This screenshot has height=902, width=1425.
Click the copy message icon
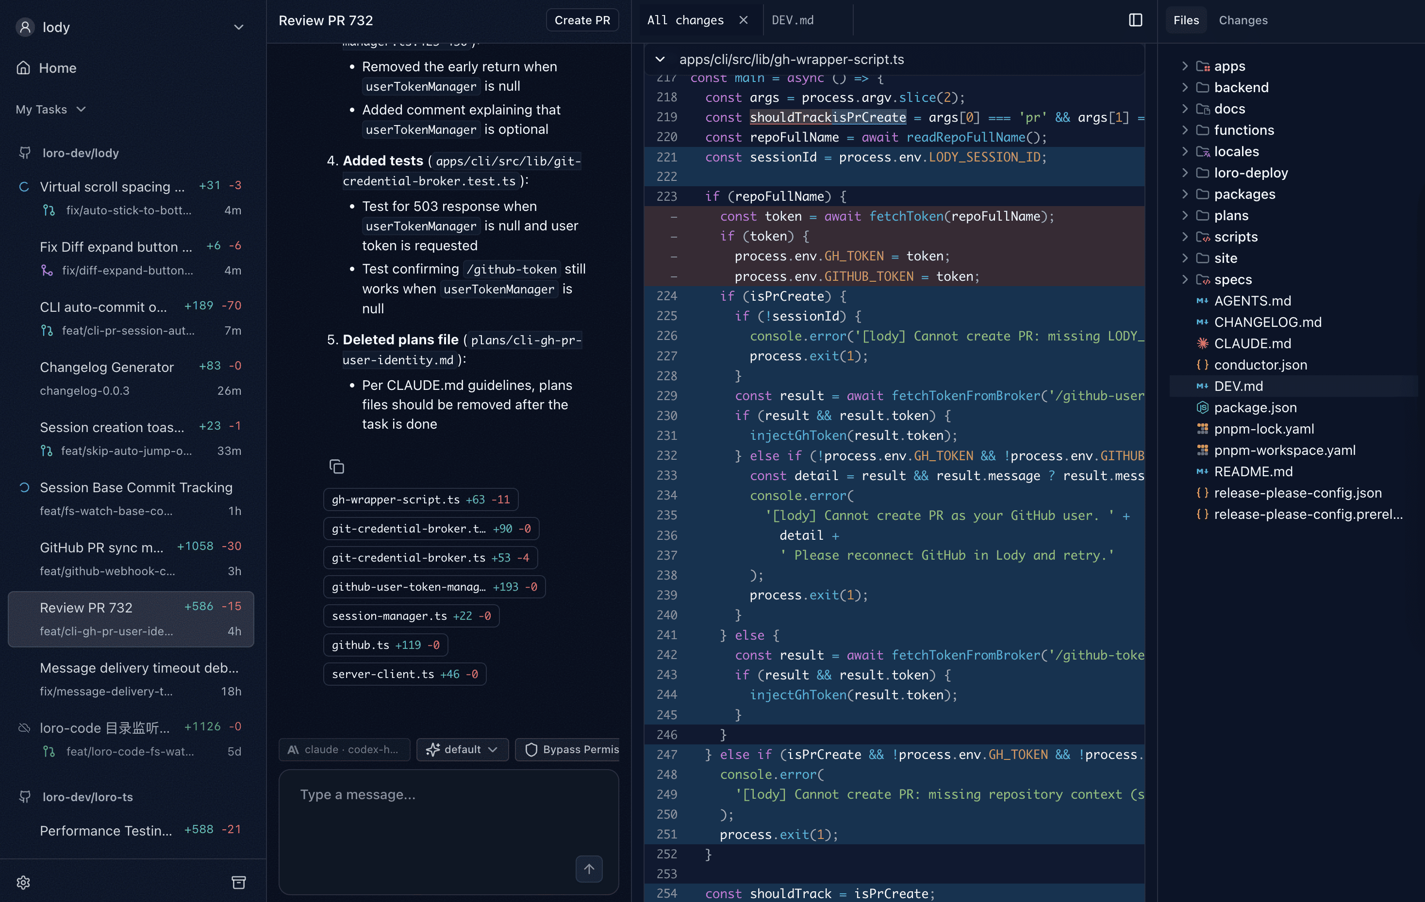(337, 467)
